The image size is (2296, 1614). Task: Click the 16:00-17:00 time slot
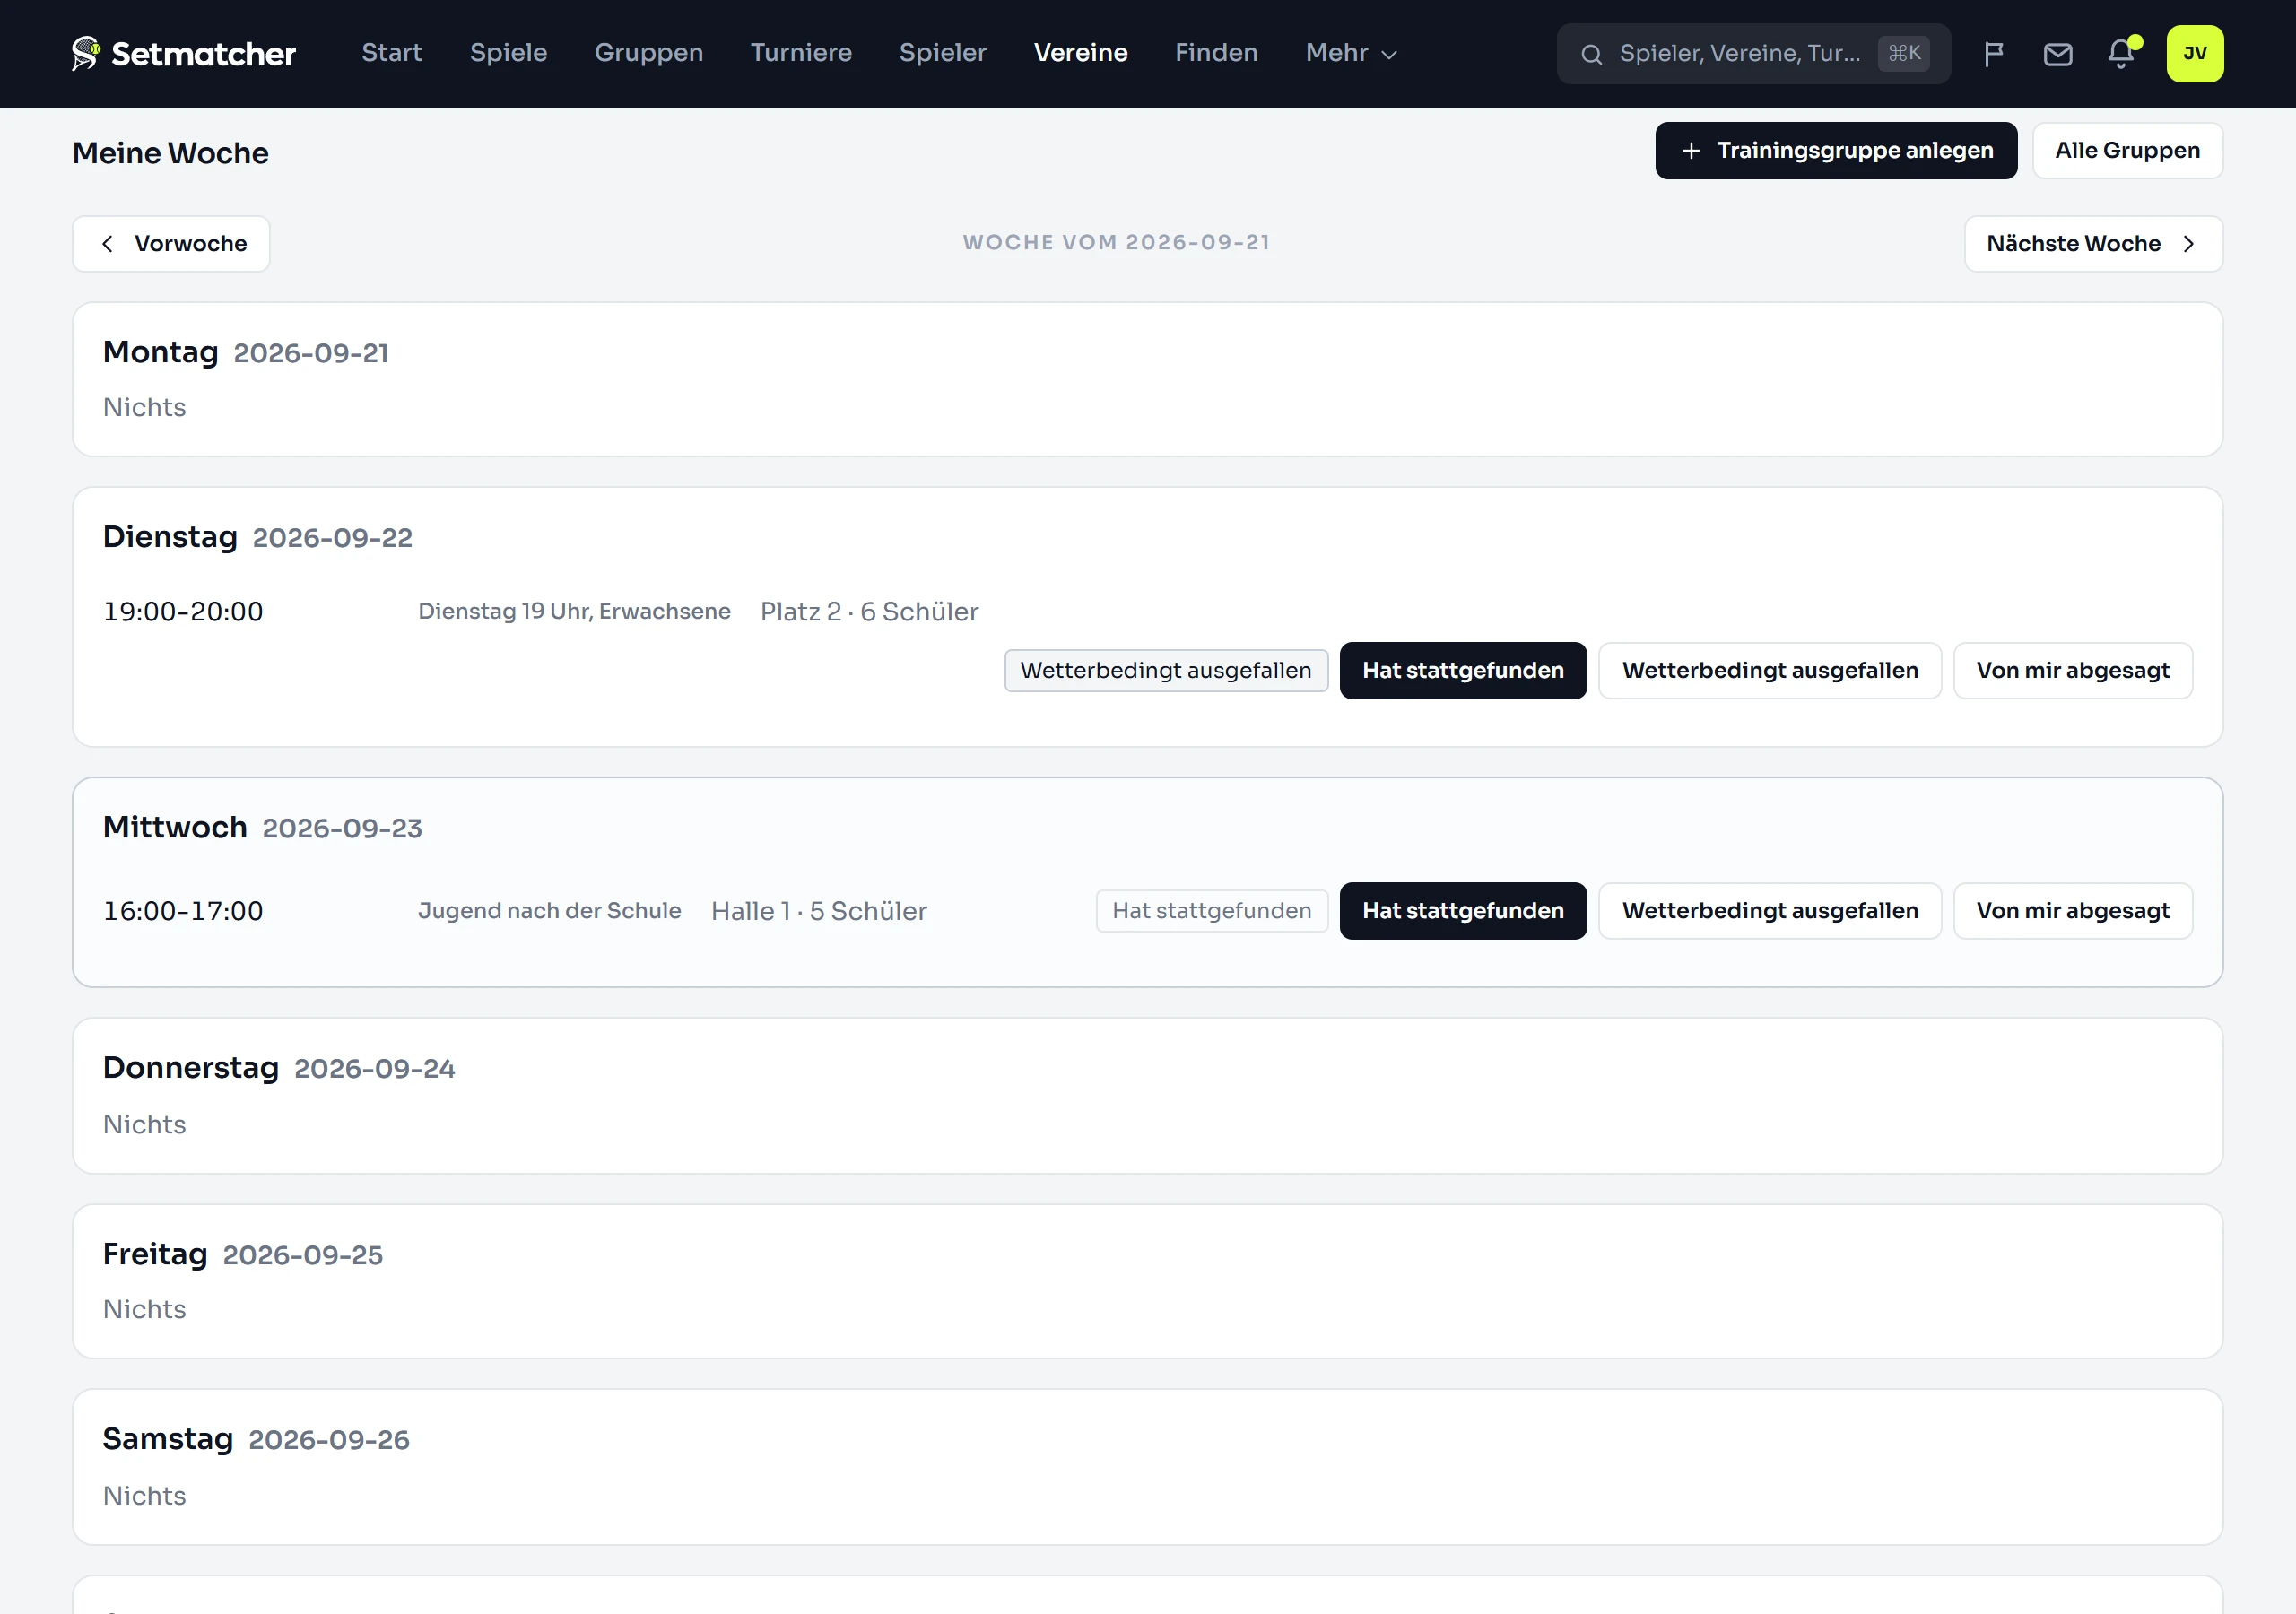183,911
